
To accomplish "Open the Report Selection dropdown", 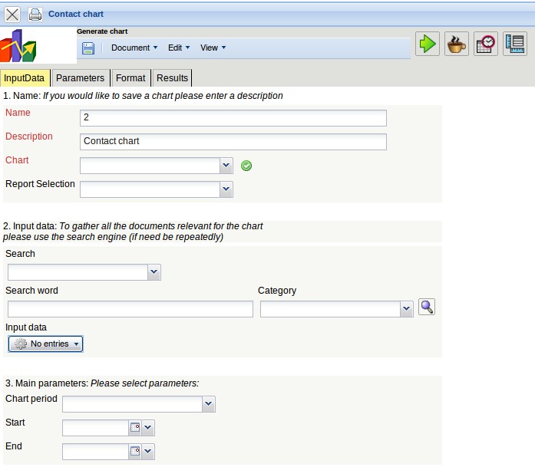I will [226, 189].
